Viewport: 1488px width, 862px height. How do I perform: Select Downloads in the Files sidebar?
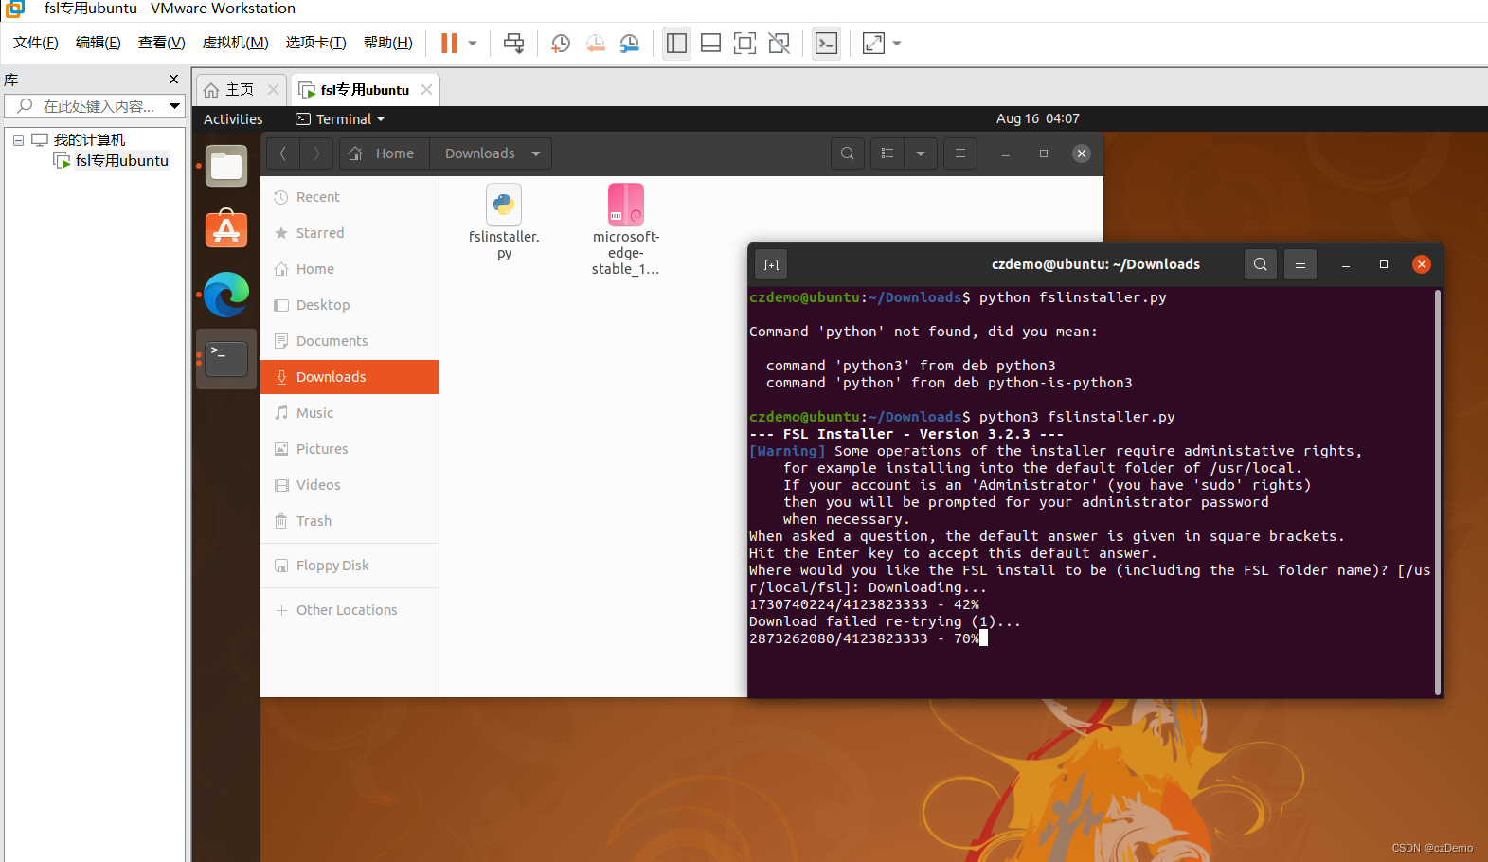click(x=350, y=377)
